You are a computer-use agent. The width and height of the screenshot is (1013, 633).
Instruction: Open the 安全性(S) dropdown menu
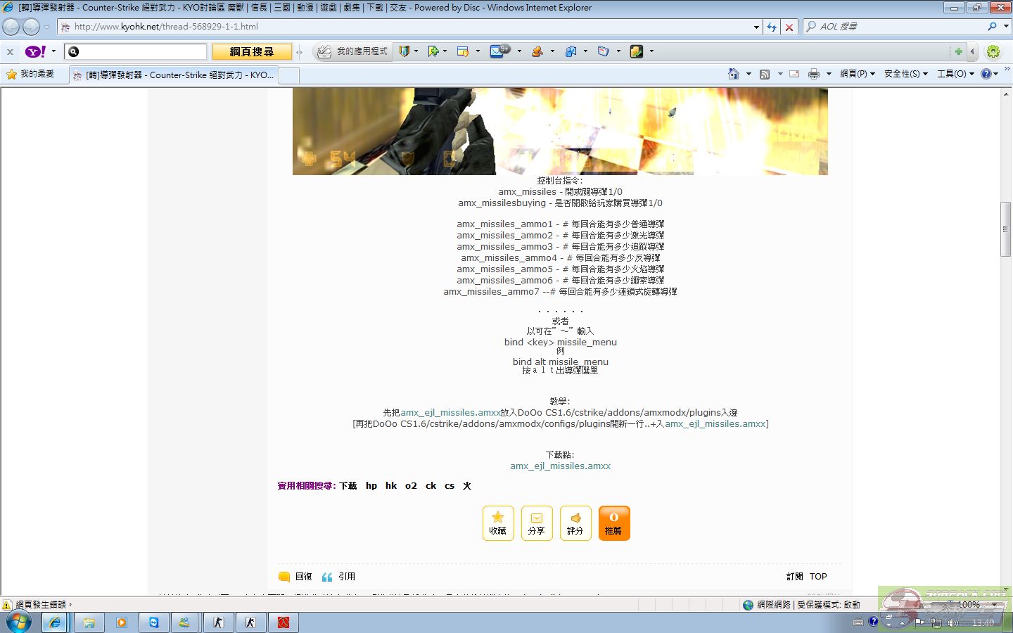(905, 74)
